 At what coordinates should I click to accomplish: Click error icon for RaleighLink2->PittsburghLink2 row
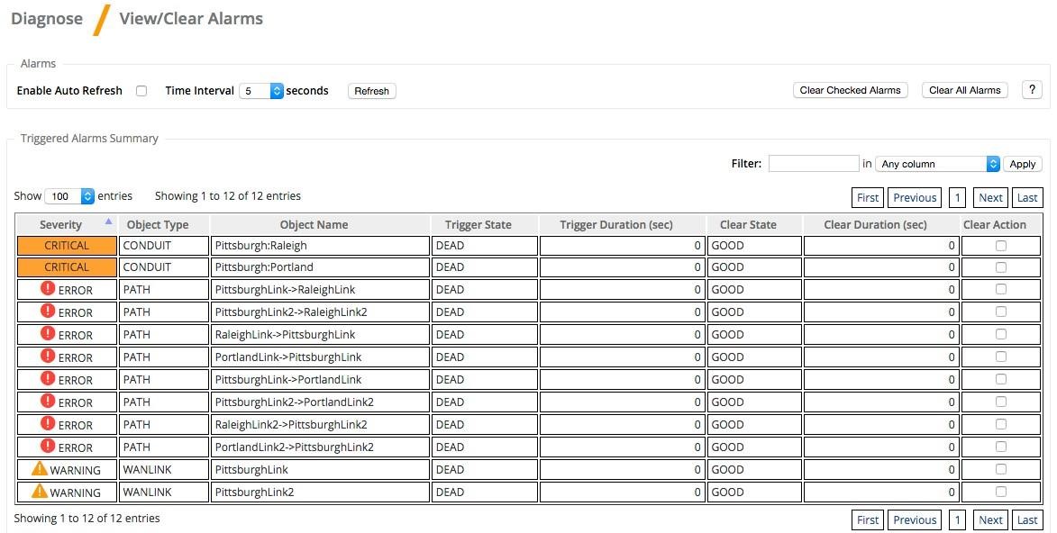click(48, 423)
